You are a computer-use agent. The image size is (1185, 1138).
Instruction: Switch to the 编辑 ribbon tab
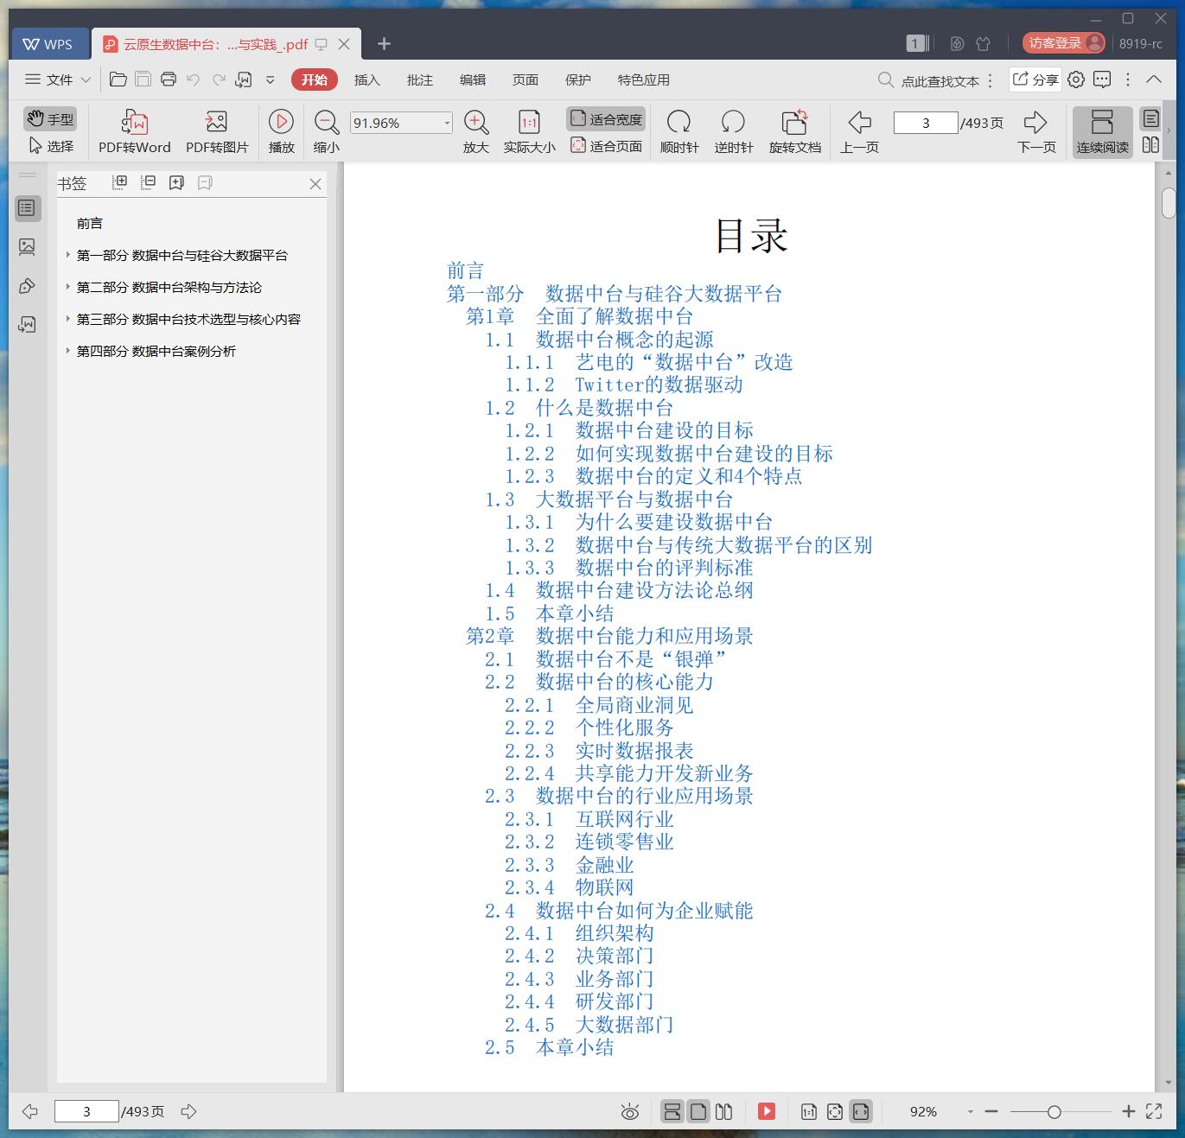(472, 79)
